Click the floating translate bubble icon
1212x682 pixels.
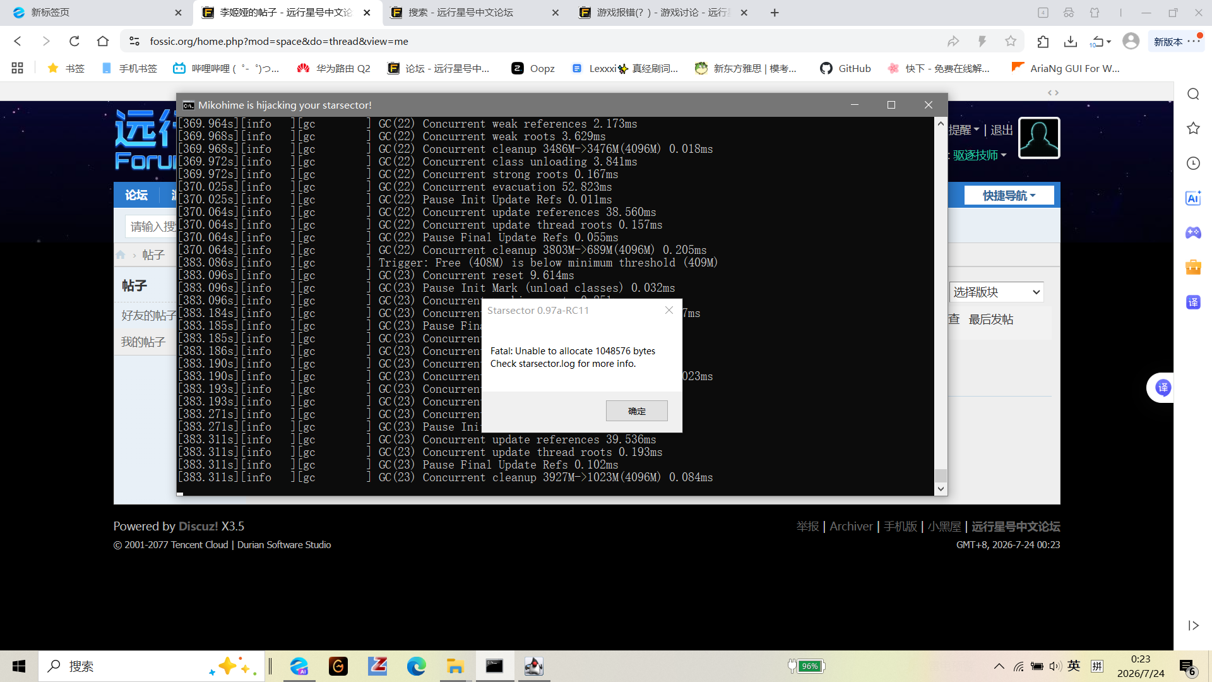point(1163,388)
